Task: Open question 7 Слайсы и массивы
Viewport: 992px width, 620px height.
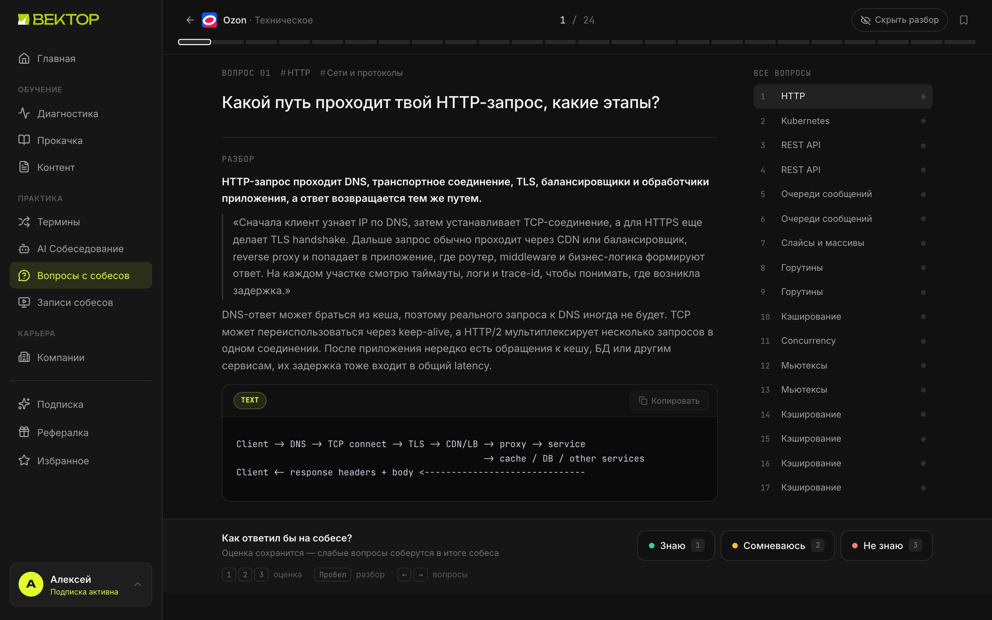Action: coord(843,243)
